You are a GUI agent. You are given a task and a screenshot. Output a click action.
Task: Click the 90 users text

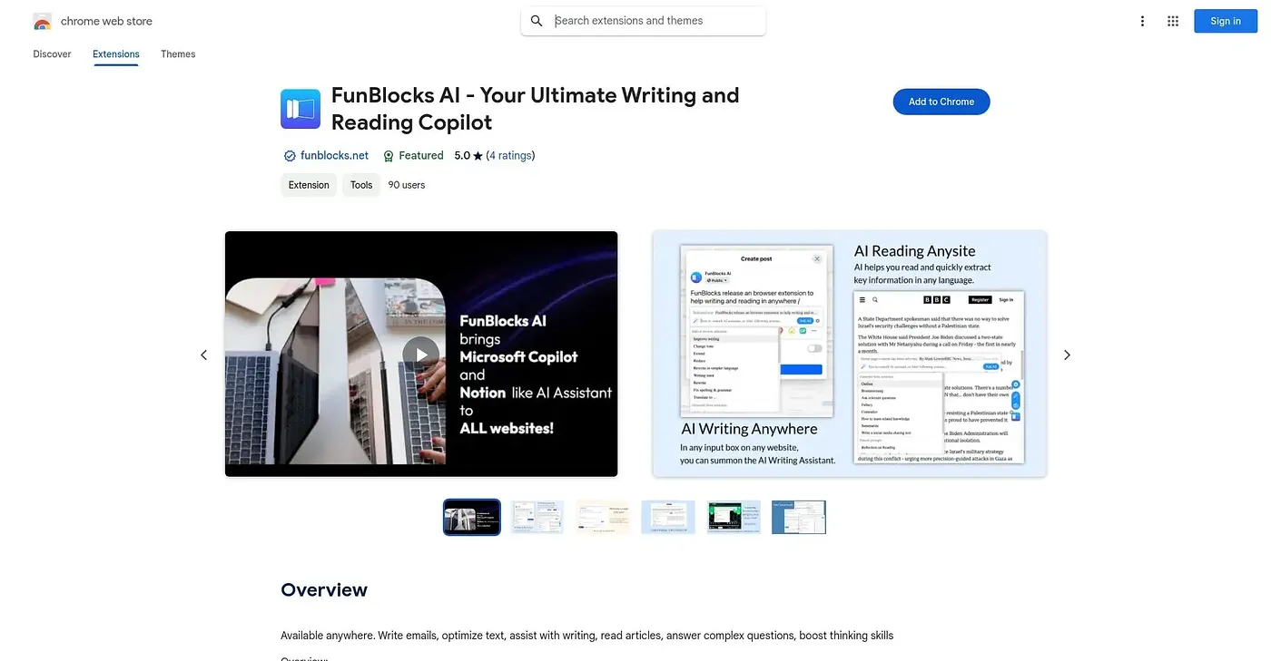point(407,185)
